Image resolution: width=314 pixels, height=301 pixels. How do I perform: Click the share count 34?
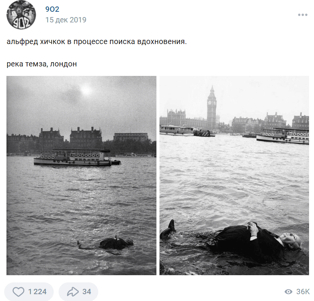click(87, 292)
